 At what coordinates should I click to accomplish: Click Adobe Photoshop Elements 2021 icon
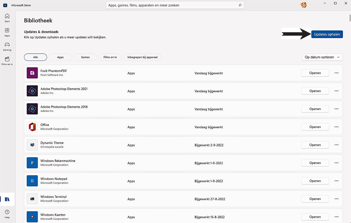coord(32,91)
